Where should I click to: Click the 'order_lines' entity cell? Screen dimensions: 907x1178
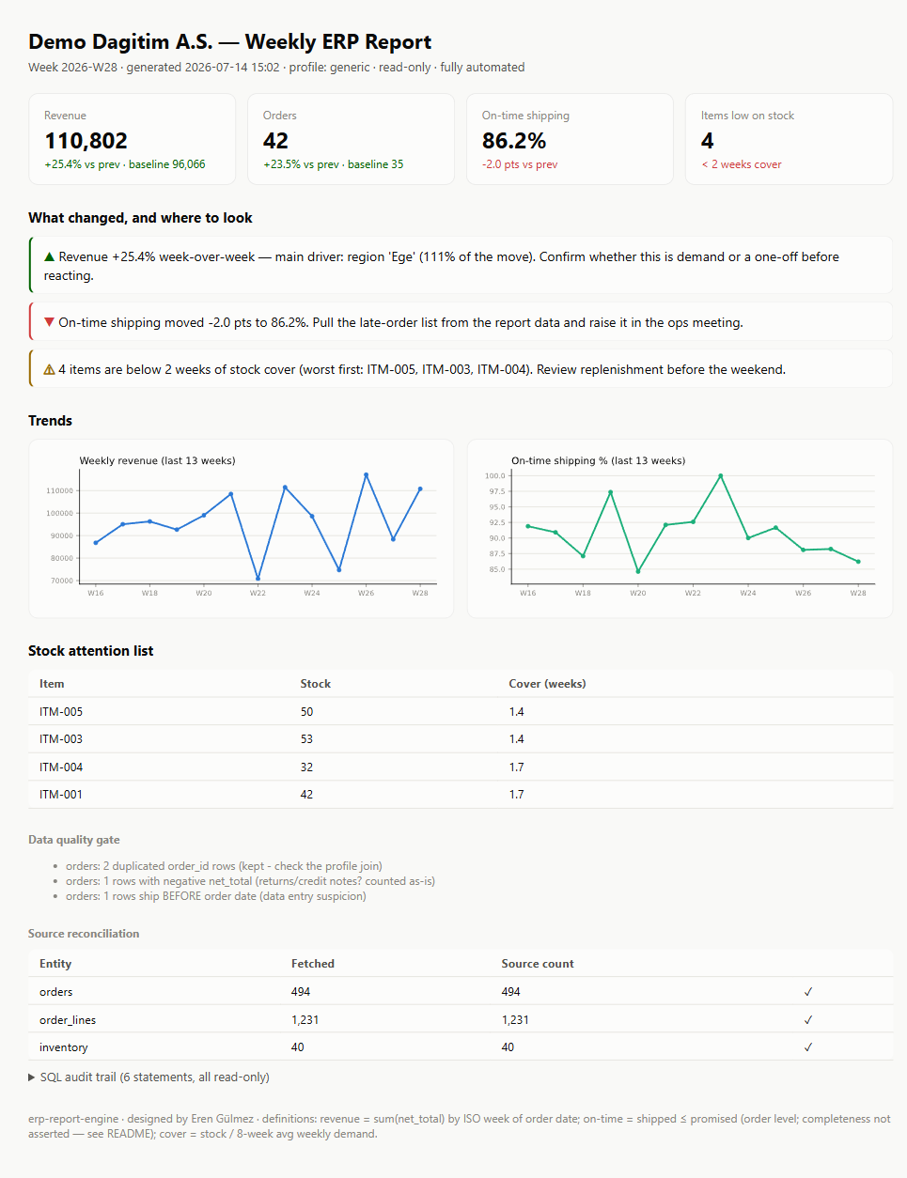(x=68, y=1020)
